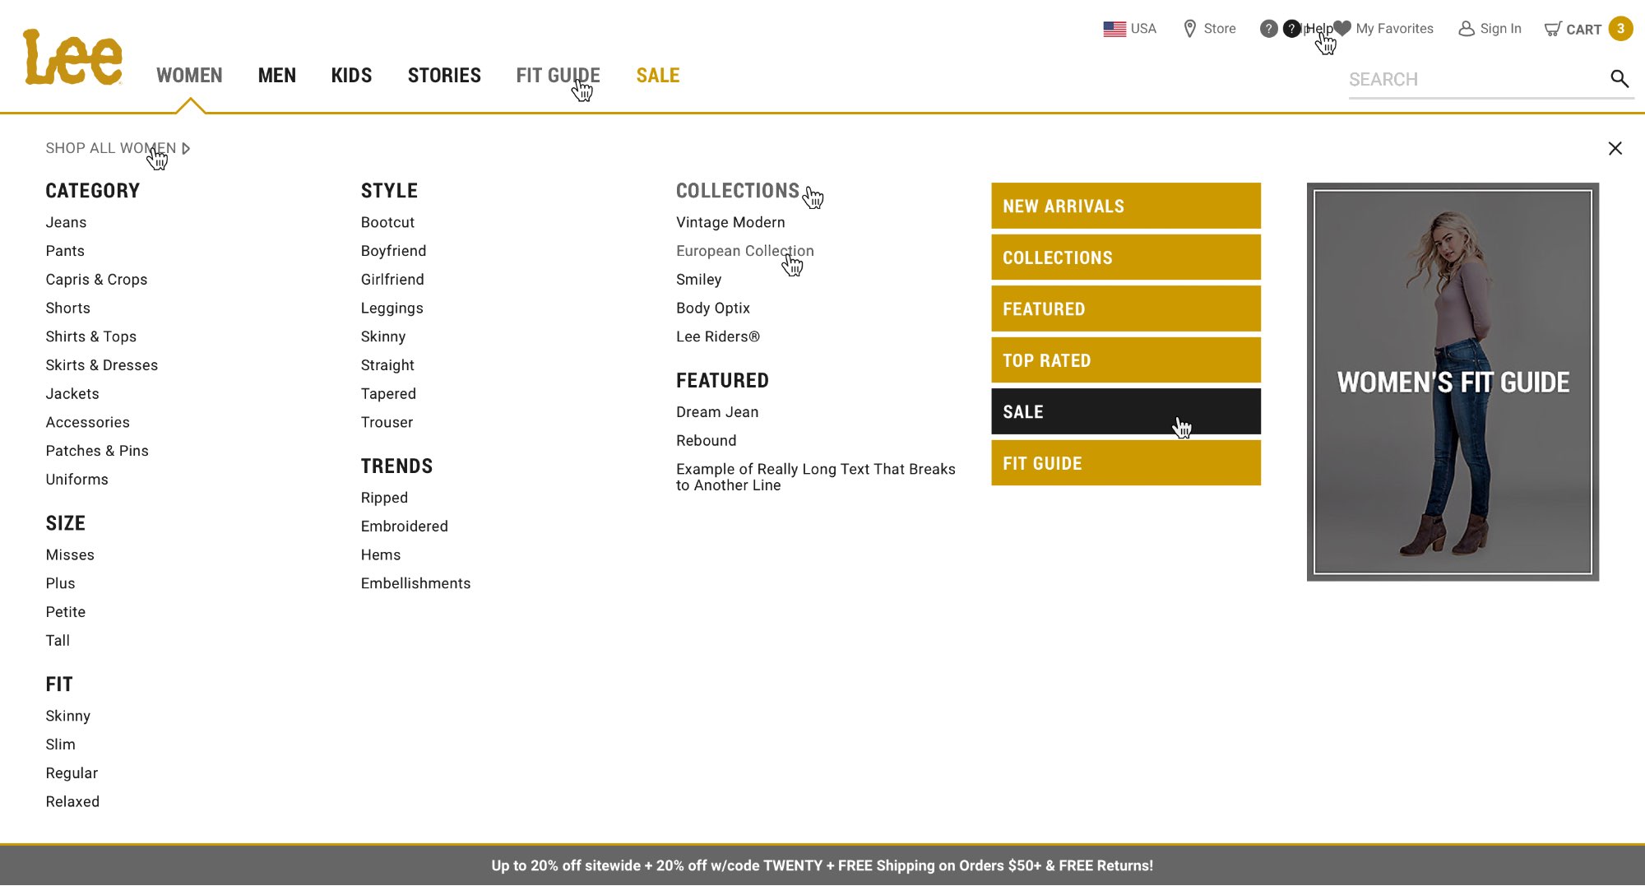The height and width of the screenshot is (886, 1645).
Task: Open Embellishments under Trends
Action: click(x=415, y=583)
